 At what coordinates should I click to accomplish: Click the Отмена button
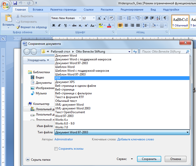coord(176,159)
